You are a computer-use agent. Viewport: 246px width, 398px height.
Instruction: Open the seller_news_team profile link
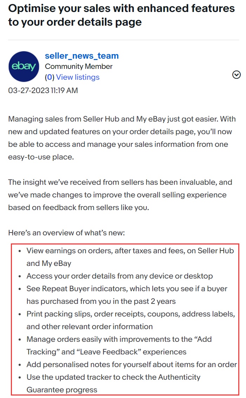pos(82,56)
